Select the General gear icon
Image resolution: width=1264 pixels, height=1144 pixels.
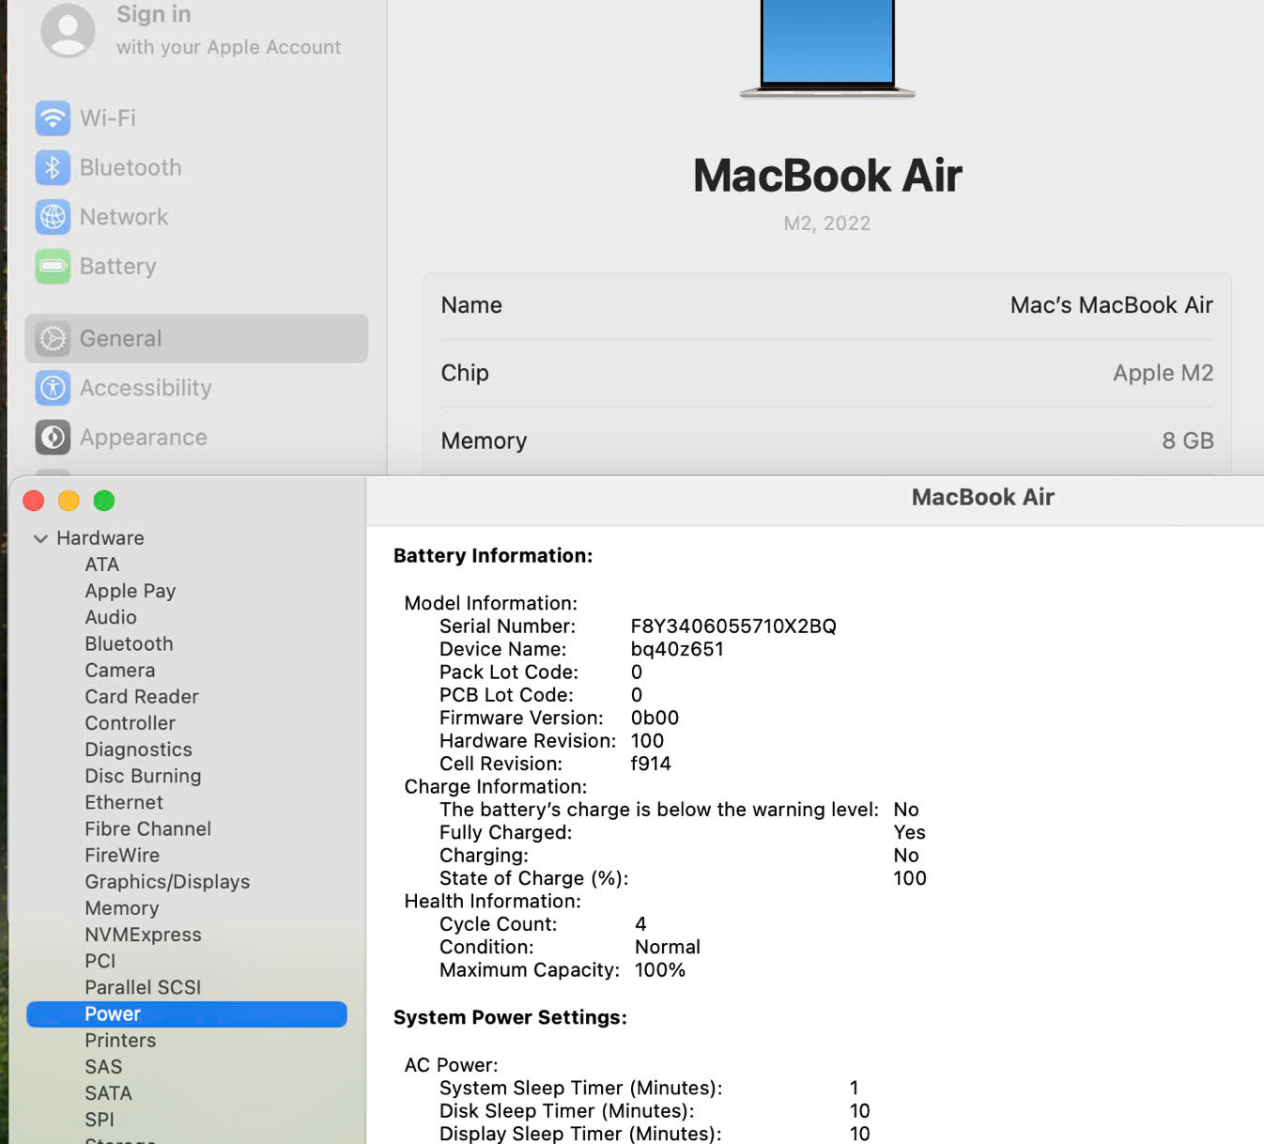(x=53, y=339)
